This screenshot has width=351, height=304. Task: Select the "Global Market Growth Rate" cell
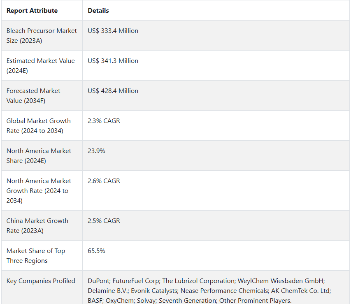[38, 126]
